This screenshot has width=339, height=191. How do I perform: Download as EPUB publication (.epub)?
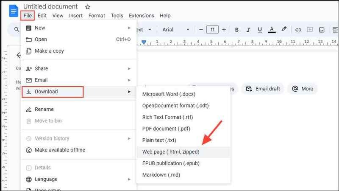point(183,163)
